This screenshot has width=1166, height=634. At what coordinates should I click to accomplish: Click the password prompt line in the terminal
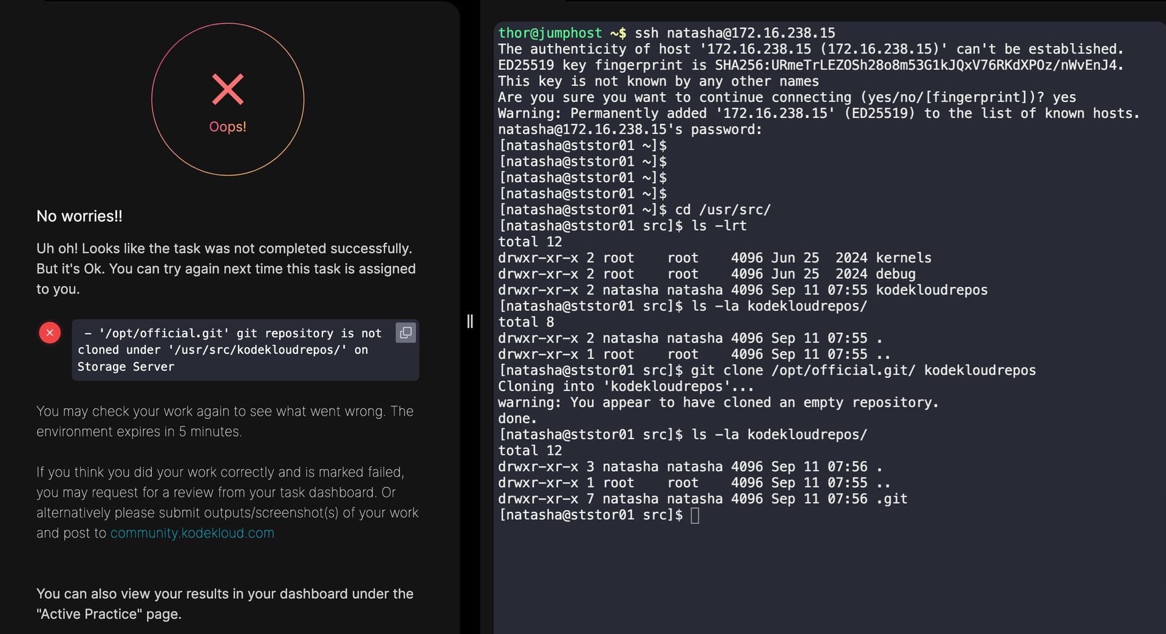(630, 129)
